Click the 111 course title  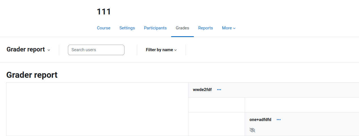coord(104,12)
